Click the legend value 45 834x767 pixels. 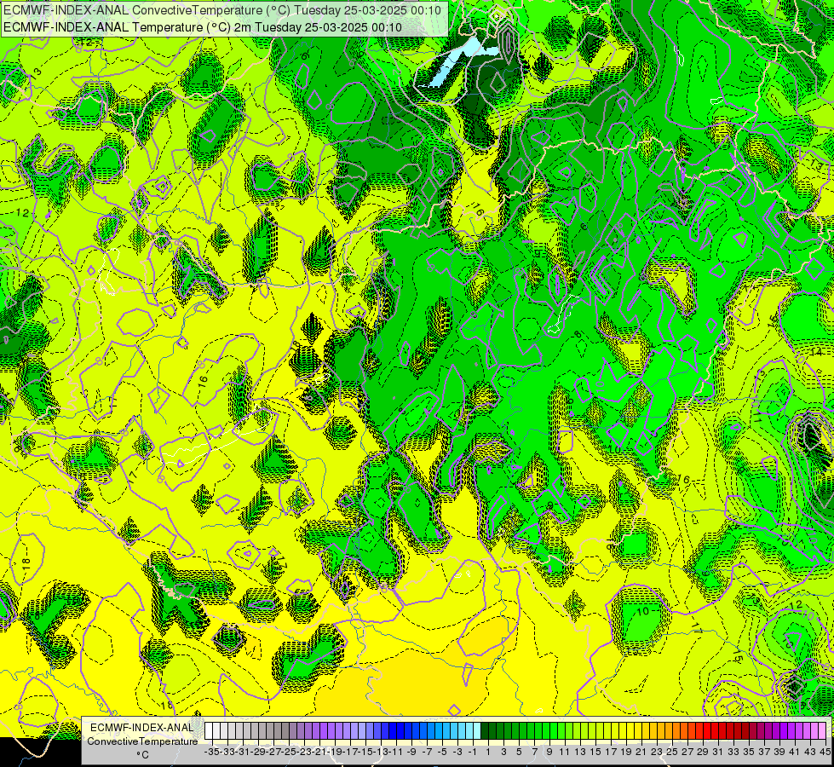825,753
